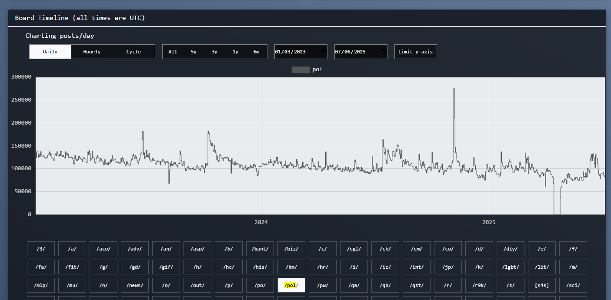Select the /m/ board
This screenshot has height=300, width=611.
573,267
